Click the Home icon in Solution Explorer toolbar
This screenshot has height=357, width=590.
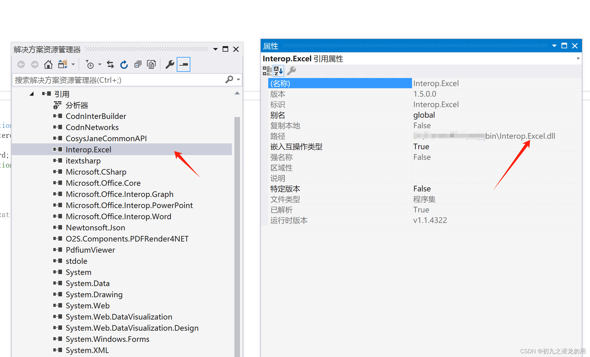point(48,64)
